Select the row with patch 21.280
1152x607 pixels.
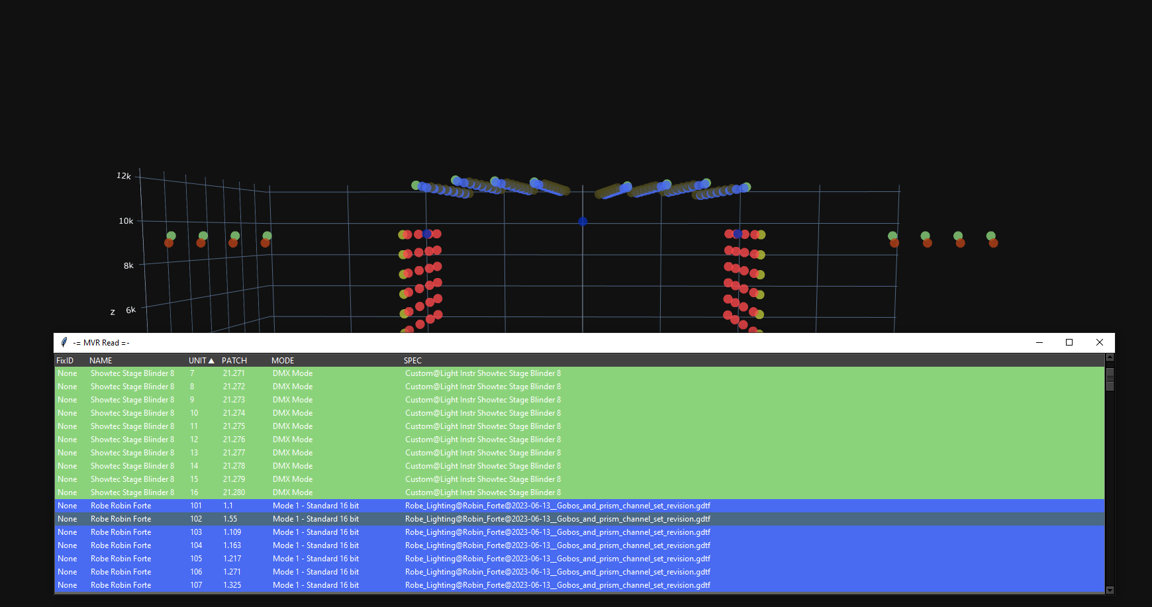click(234, 492)
